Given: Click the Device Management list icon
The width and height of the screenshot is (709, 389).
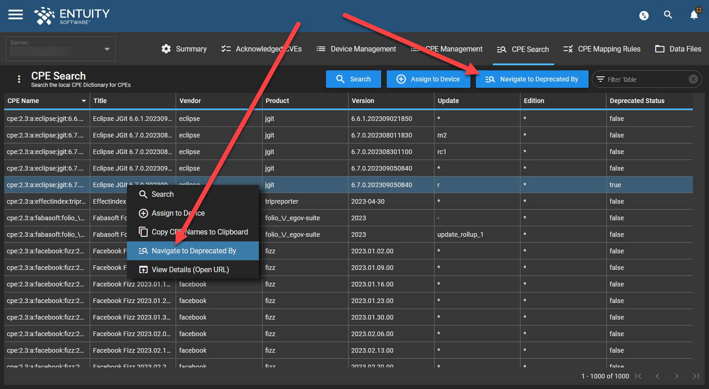Looking at the screenshot, I should (x=321, y=49).
